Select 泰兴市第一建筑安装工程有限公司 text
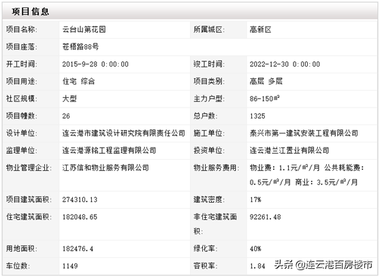 click(304, 133)
